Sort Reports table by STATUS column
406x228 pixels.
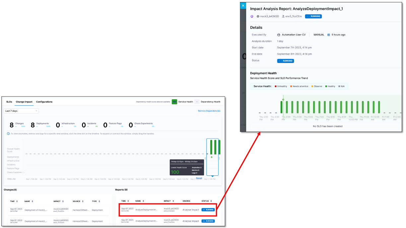click(x=211, y=201)
